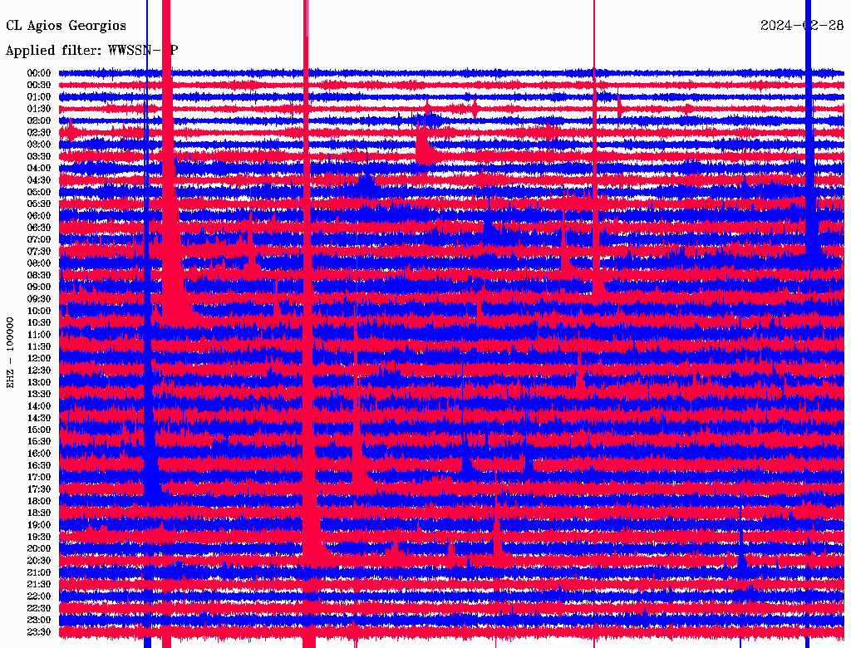Click the '20:30' time label
Viewport: 851px width, 648px height.
(39, 560)
